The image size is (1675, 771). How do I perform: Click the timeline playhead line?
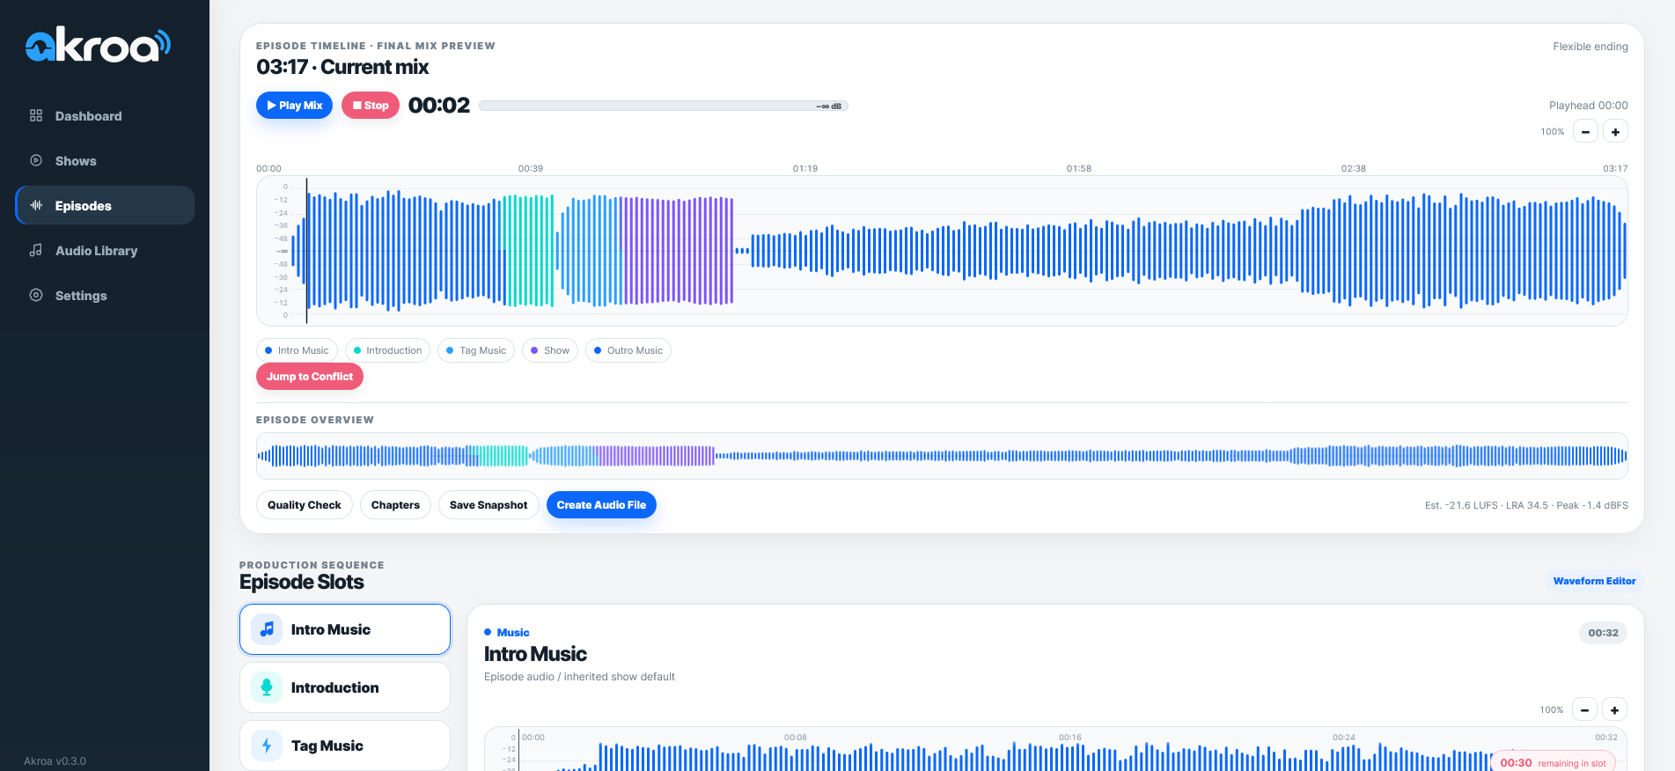pos(306,251)
